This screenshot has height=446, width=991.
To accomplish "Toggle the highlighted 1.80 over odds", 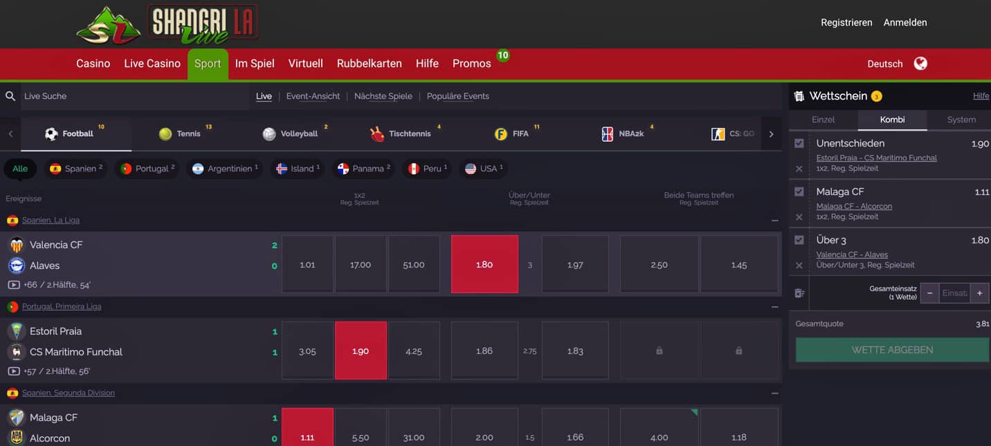I will click(484, 264).
